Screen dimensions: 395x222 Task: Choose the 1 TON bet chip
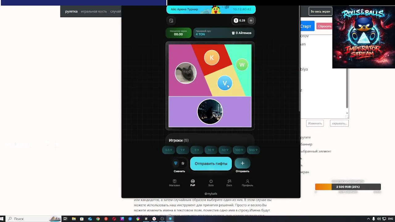click(x=183, y=150)
